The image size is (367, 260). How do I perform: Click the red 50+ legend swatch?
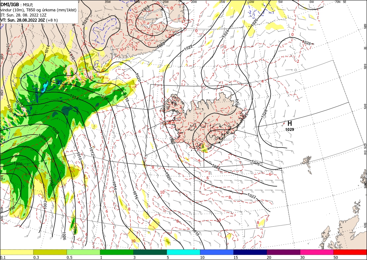point(350,252)
